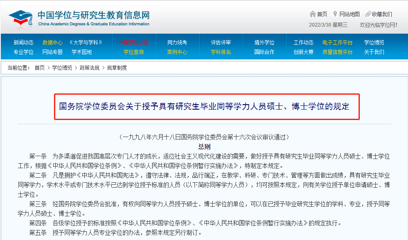The image size is (408, 240).
Task: Click 收藏我们 to bookmark the site
Action: (x=382, y=14)
